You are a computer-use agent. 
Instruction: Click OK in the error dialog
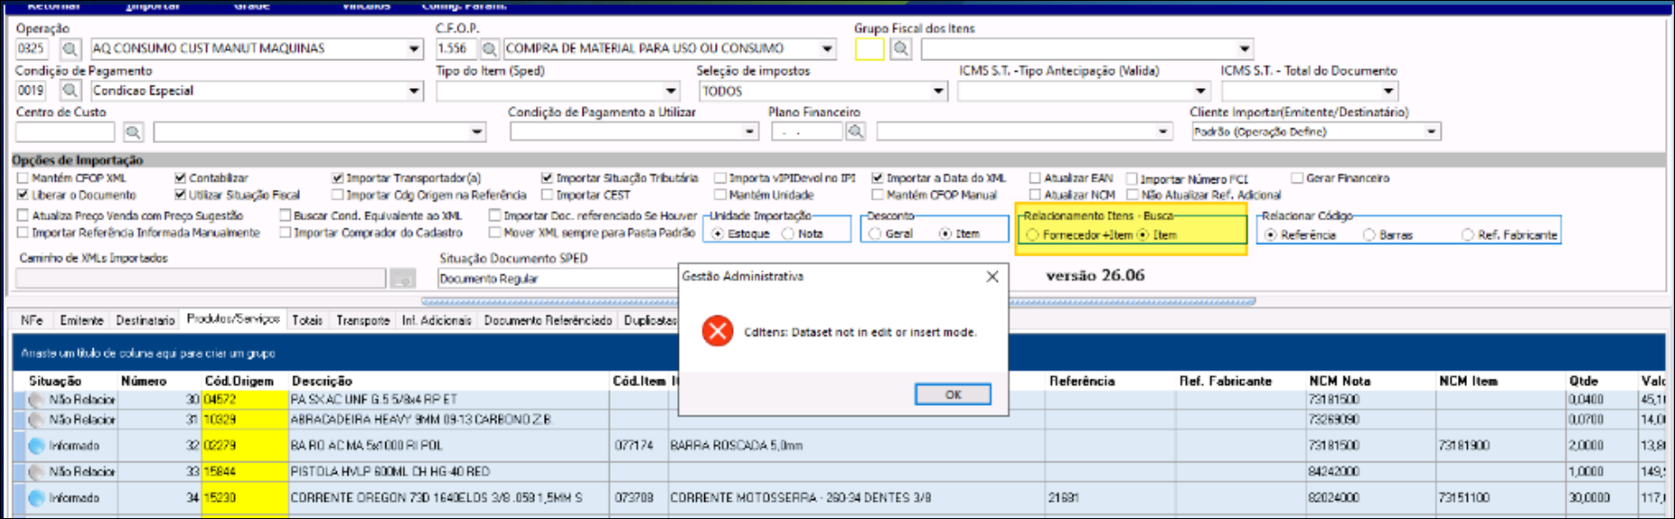[x=953, y=395]
